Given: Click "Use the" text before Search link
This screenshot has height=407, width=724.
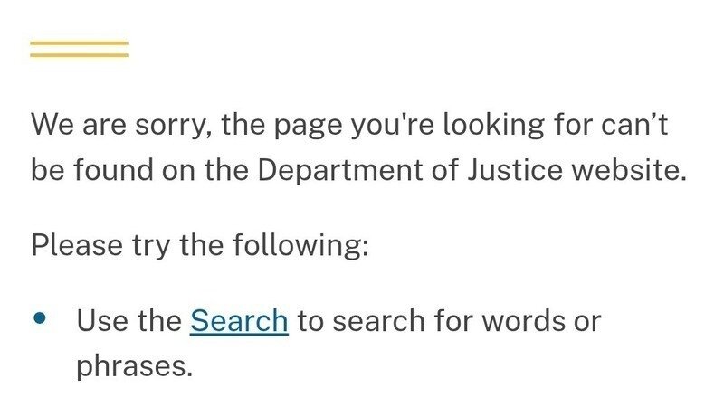Looking at the screenshot, I should (129, 321).
